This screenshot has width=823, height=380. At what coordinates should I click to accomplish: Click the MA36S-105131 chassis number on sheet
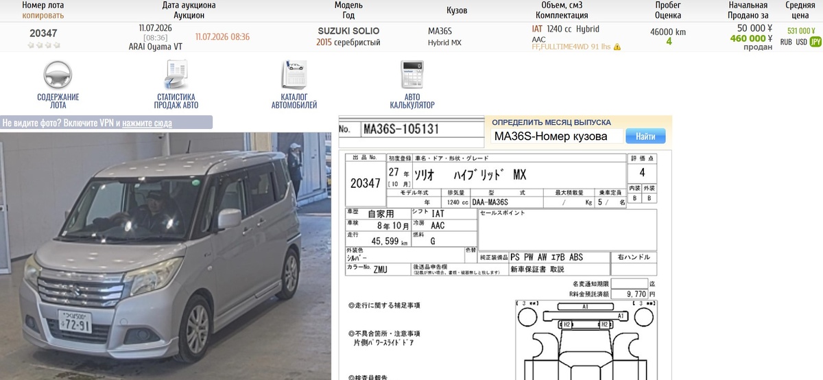click(401, 129)
